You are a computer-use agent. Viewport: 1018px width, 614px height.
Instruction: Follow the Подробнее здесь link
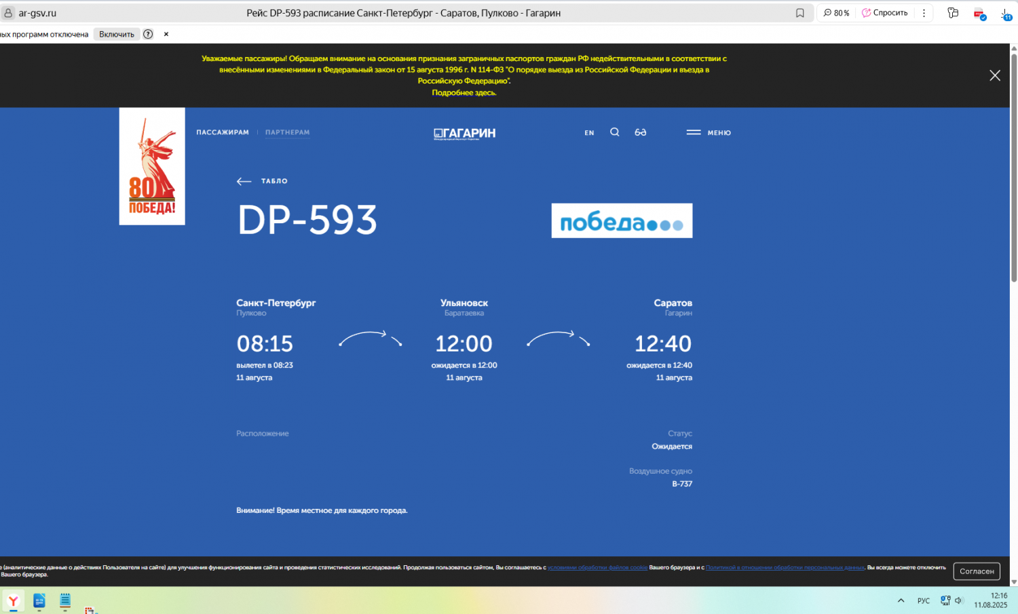pyautogui.click(x=464, y=93)
